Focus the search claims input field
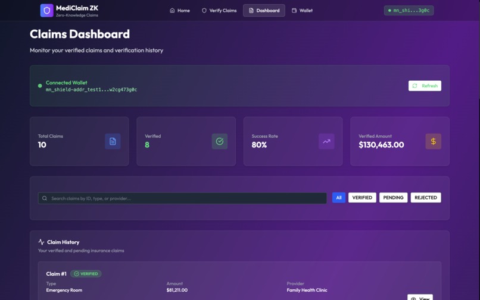This screenshot has height=300, width=480. pyautogui.click(x=182, y=198)
